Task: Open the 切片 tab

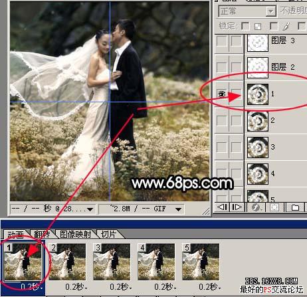Action: pos(108,234)
